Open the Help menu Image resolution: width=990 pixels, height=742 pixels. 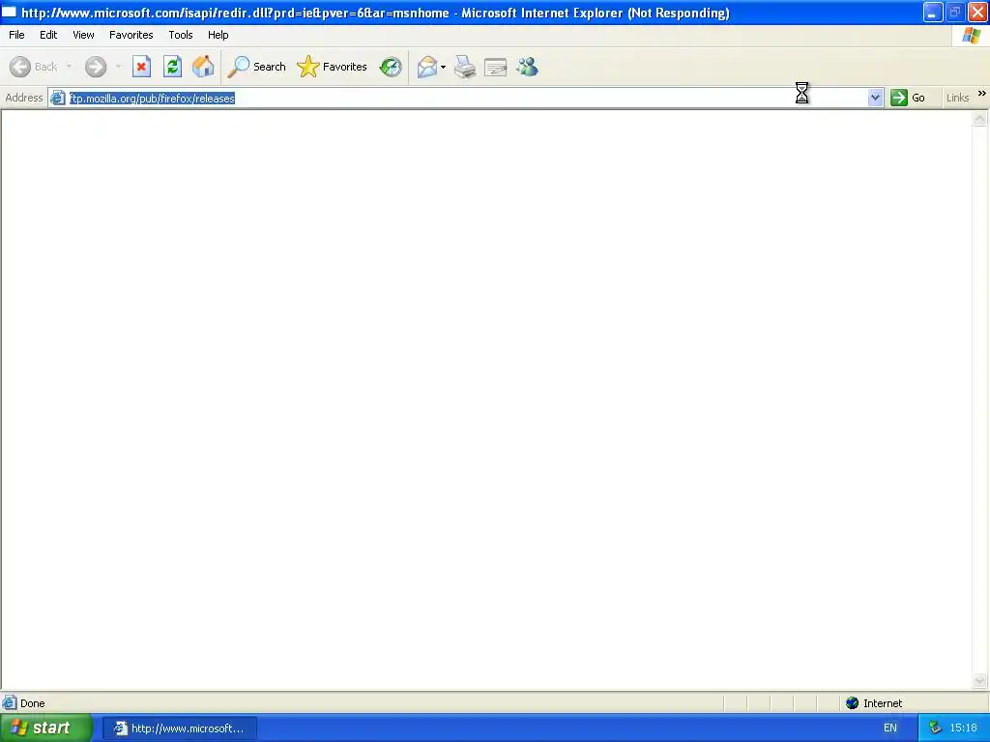pyautogui.click(x=218, y=35)
